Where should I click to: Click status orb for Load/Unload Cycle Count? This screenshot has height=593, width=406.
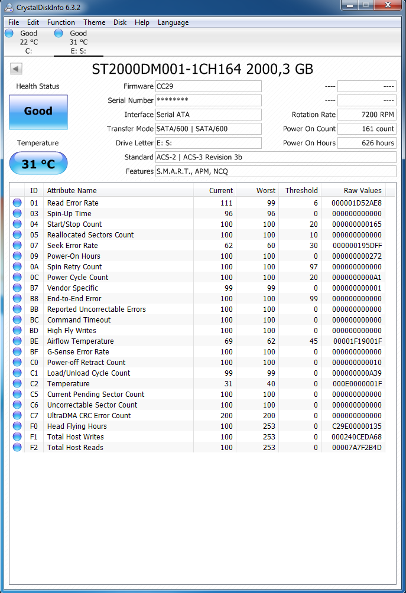pyautogui.click(x=17, y=373)
